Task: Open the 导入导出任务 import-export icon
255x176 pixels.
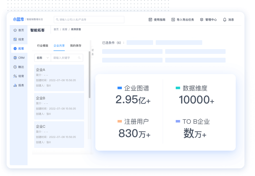Action: tap(173, 19)
